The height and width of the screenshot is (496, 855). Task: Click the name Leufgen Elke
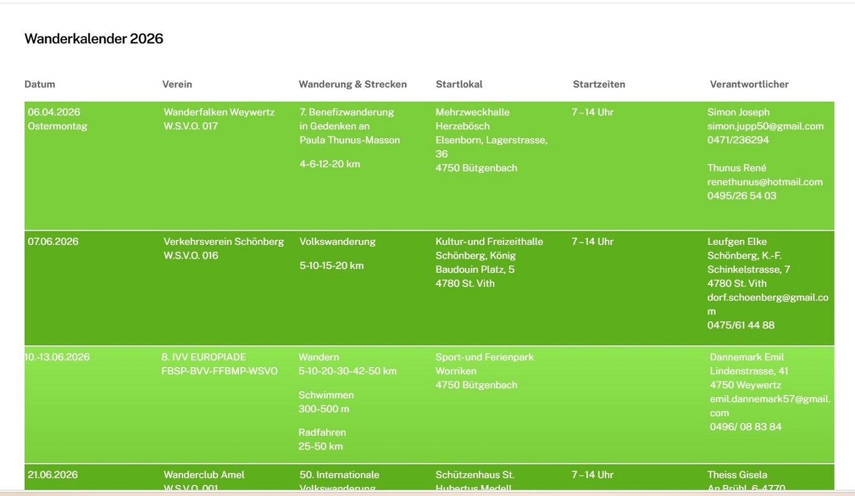(x=737, y=242)
